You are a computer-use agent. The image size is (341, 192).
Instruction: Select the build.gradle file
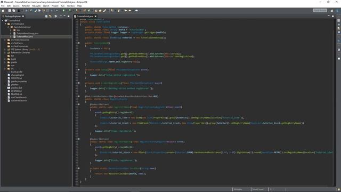pyautogui.click(x=17, y=72)
